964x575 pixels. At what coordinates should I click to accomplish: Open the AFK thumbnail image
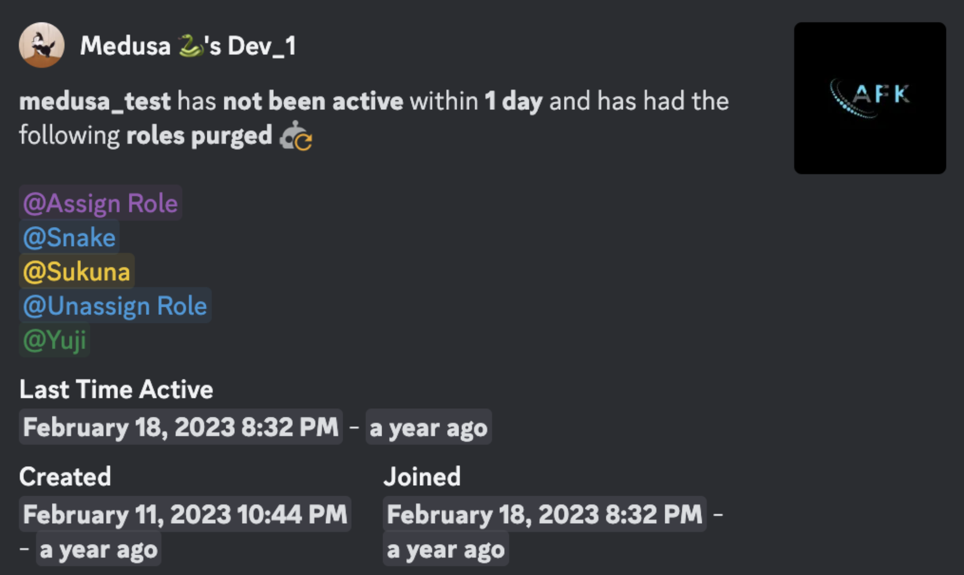869,98
